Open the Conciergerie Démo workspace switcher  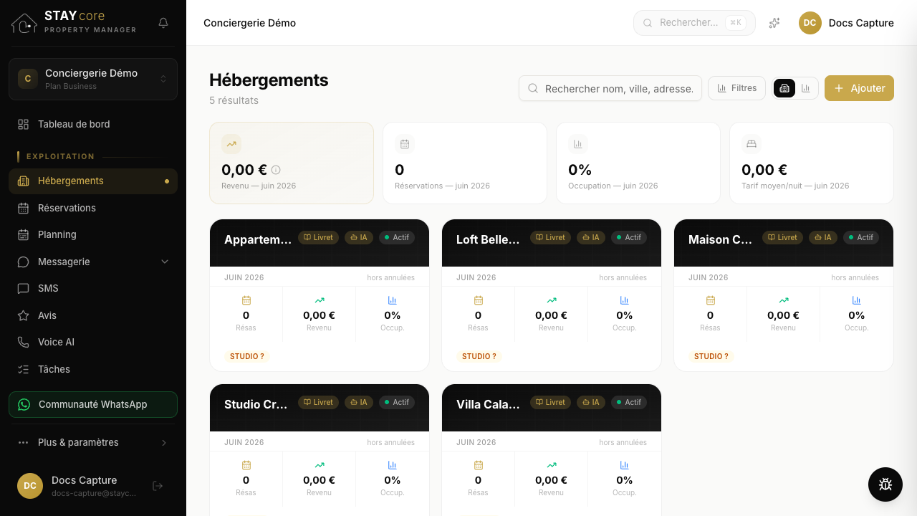[x=93, y=79]
